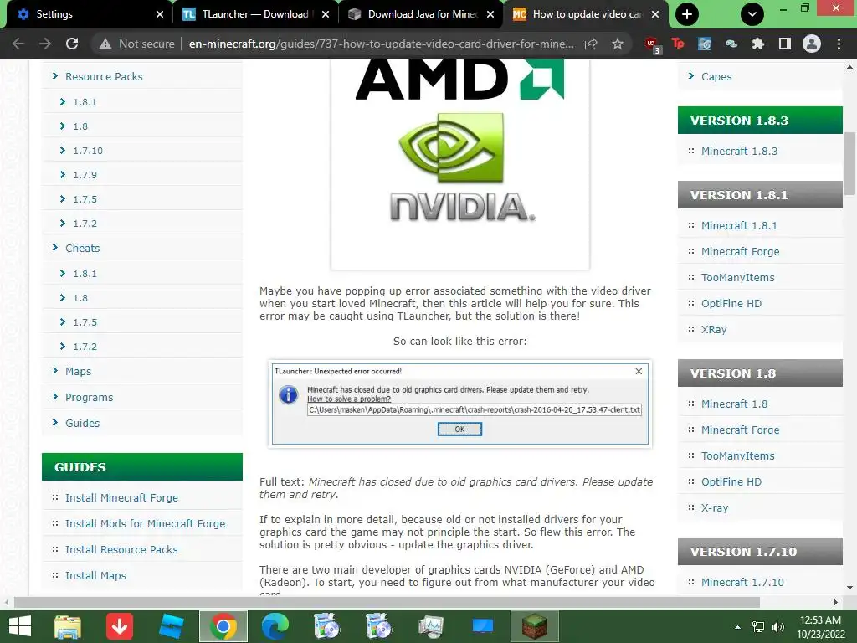The image size is (857, 643).
Task: Bookmark this page with the star icon
Action: pyautogui.click(x=618, y=44)
